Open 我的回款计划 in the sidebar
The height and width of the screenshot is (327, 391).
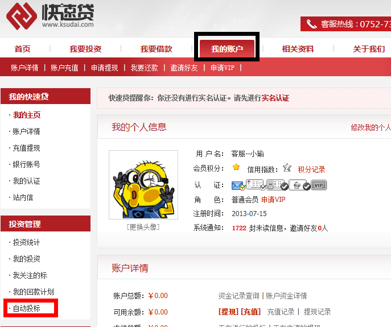(34, 292)
